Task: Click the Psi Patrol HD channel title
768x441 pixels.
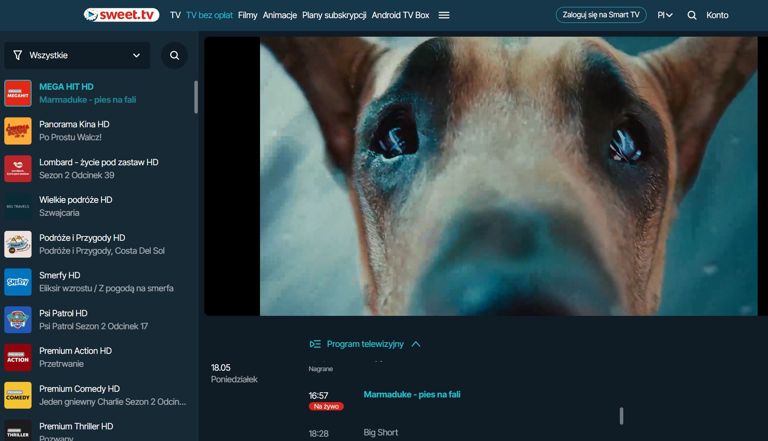Action: pos(63,313)
